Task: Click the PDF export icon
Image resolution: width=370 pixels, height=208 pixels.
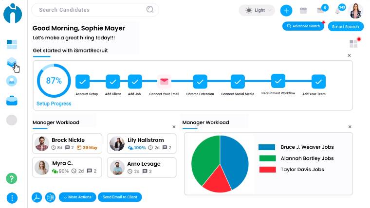Action: pyautogui.click(x=37, y=197)
